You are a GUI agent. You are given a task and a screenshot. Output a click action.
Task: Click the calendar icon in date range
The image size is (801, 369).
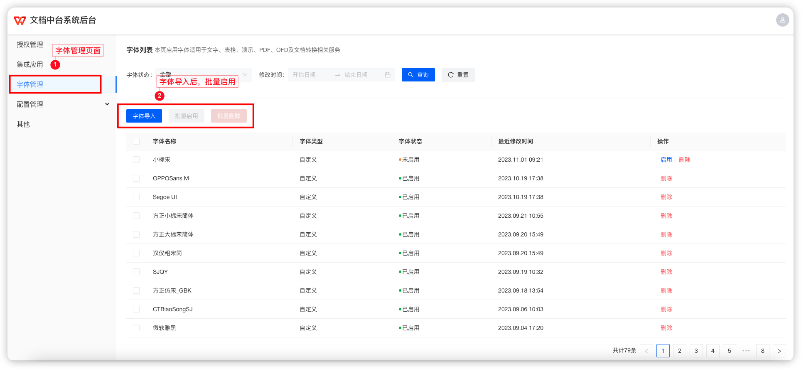click(x=387, y=75)
